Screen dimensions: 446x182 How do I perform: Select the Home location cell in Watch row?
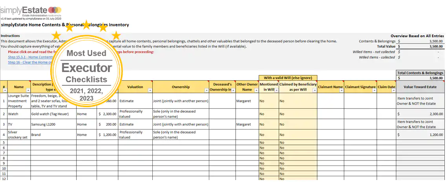[x=87, y=114]
